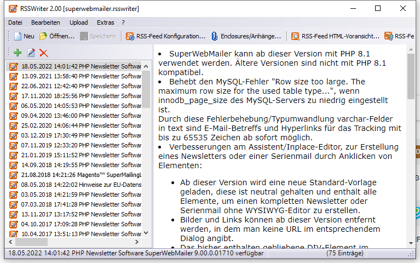The image size is (420, 263).
Task: Click the cut-off RSS-Fe toolbar button
Action: pyautogui.click(x=399, y=36)
